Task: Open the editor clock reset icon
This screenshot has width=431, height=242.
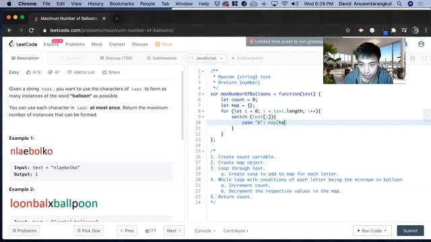Action: coord(413,58)
